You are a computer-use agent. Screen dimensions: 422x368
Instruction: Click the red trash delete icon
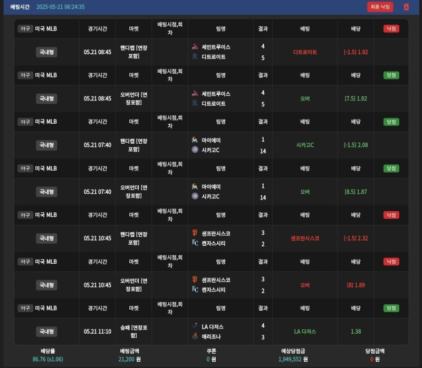[x=406, y=7]
